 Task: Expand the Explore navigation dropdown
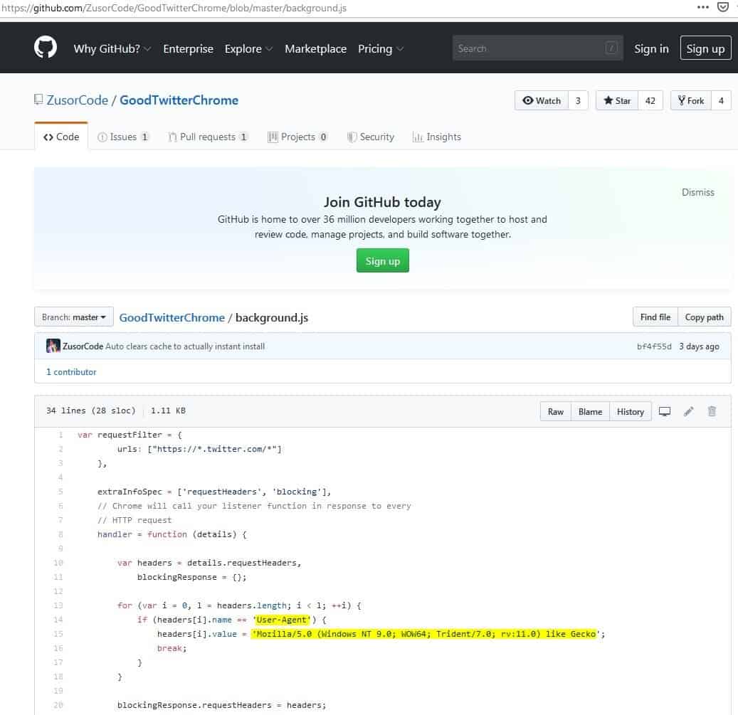(248, 48)
